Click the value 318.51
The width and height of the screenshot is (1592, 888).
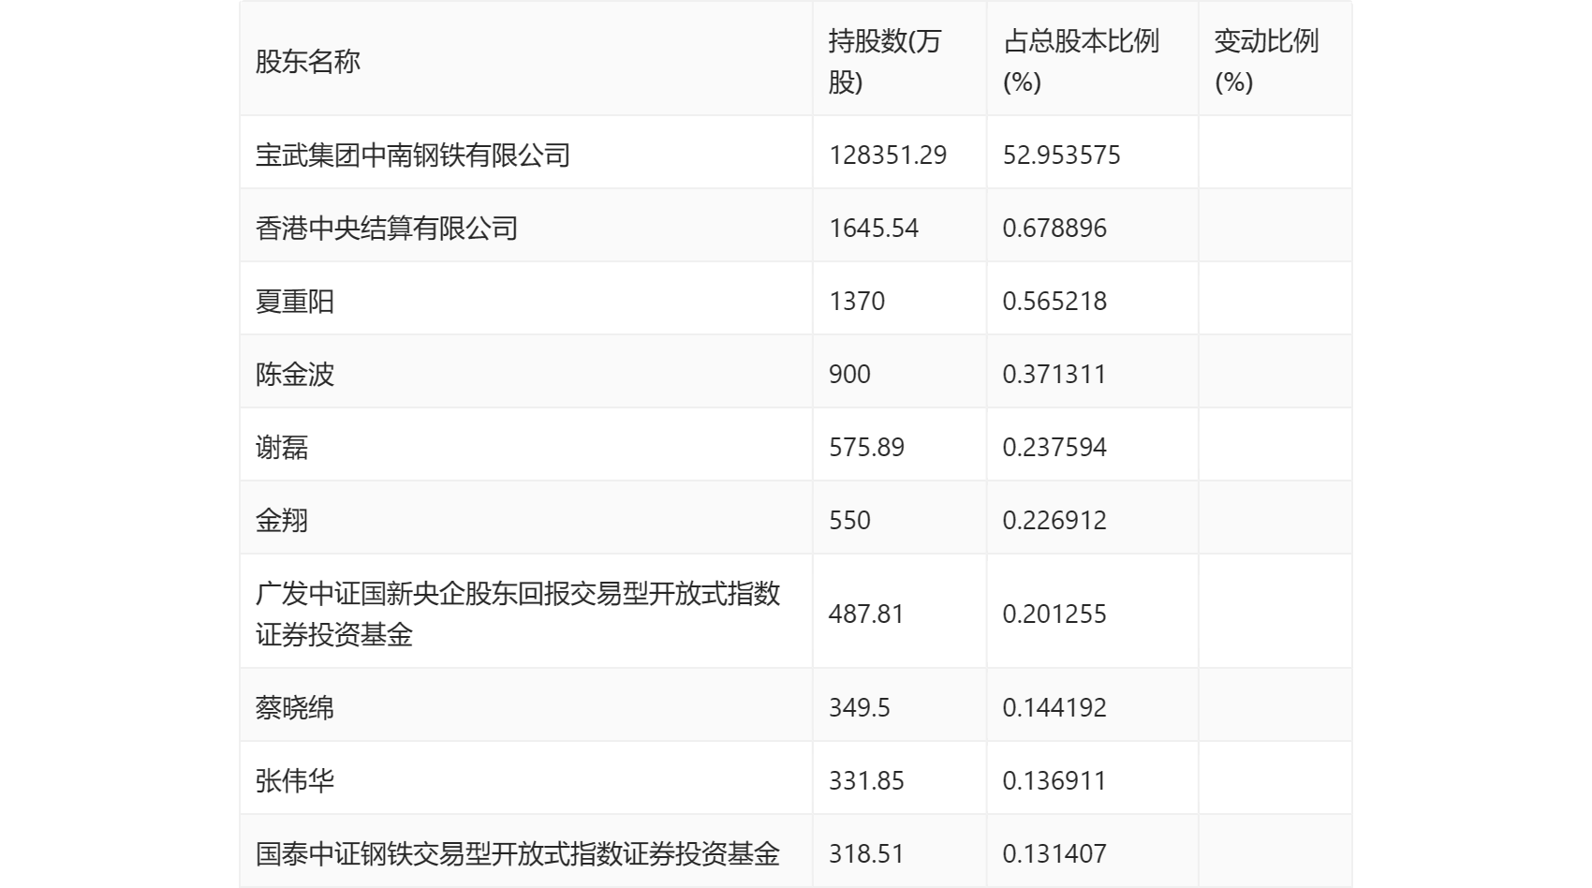(866, 853)
